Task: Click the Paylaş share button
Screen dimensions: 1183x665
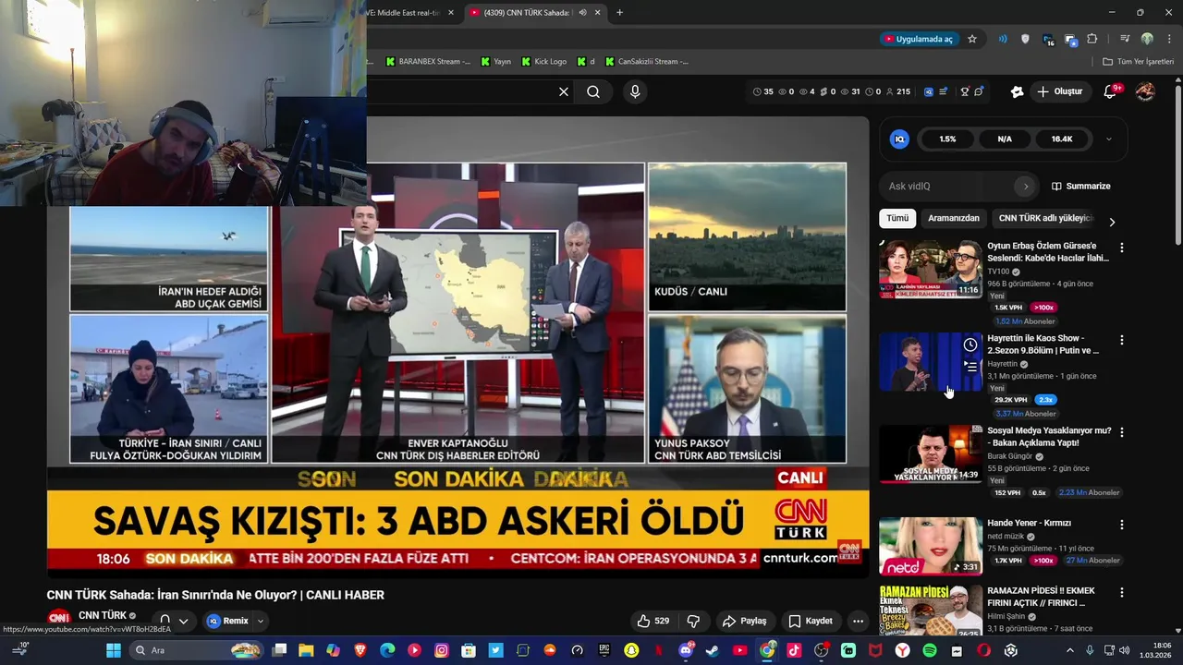Action: (745, 621)
